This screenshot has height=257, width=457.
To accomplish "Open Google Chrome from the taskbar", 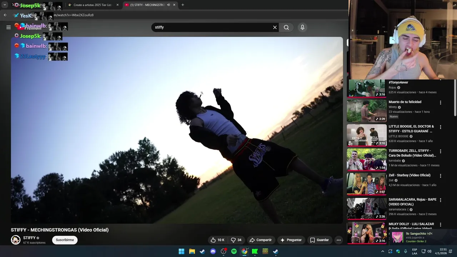I will [245, 251].
